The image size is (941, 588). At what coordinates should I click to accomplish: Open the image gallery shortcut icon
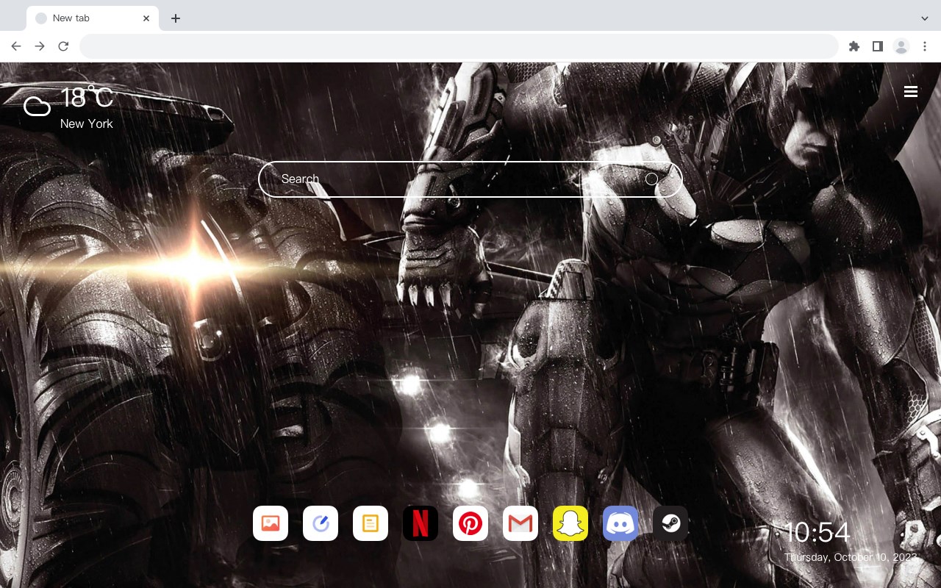click(x=271, y=523)
